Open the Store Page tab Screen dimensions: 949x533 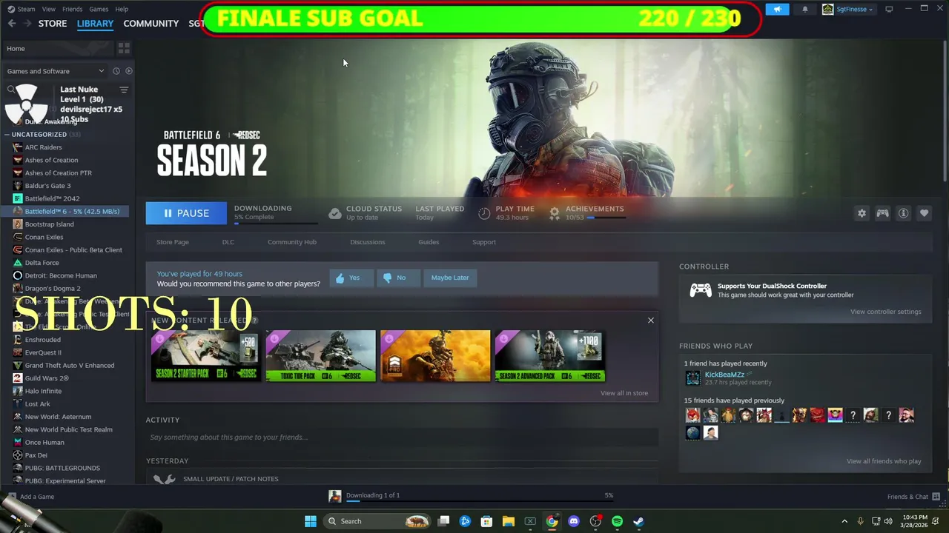(x=173, y=242)
